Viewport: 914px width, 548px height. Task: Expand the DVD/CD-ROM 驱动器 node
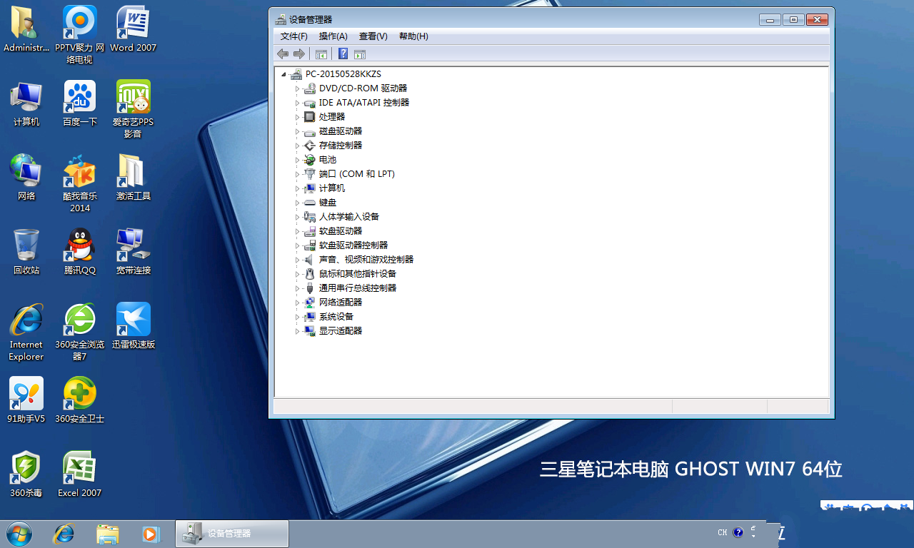click(x=298, y=88)
